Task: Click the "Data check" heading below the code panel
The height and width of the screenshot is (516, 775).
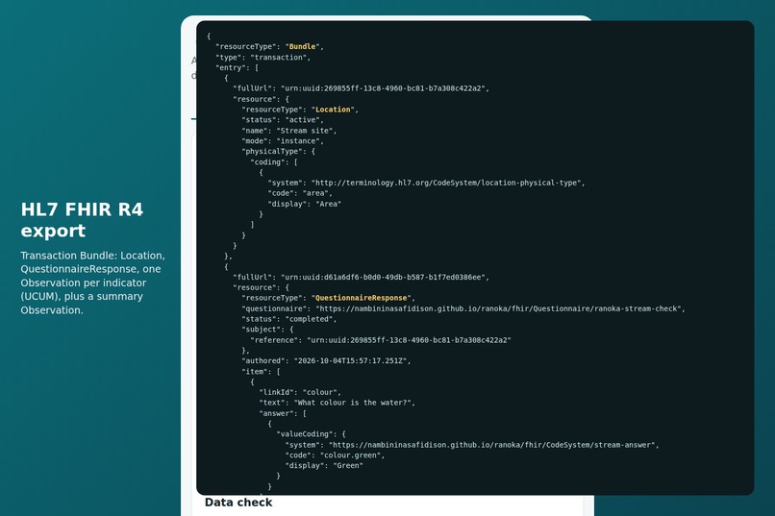Action: point(238,503)
